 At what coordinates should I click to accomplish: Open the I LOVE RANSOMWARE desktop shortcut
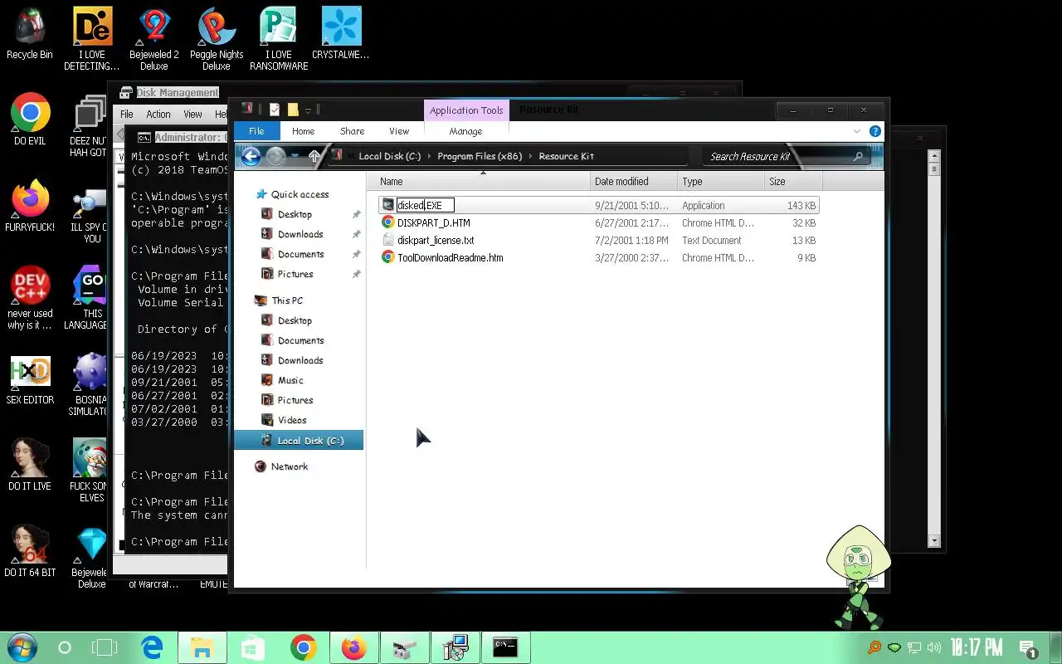279,38
